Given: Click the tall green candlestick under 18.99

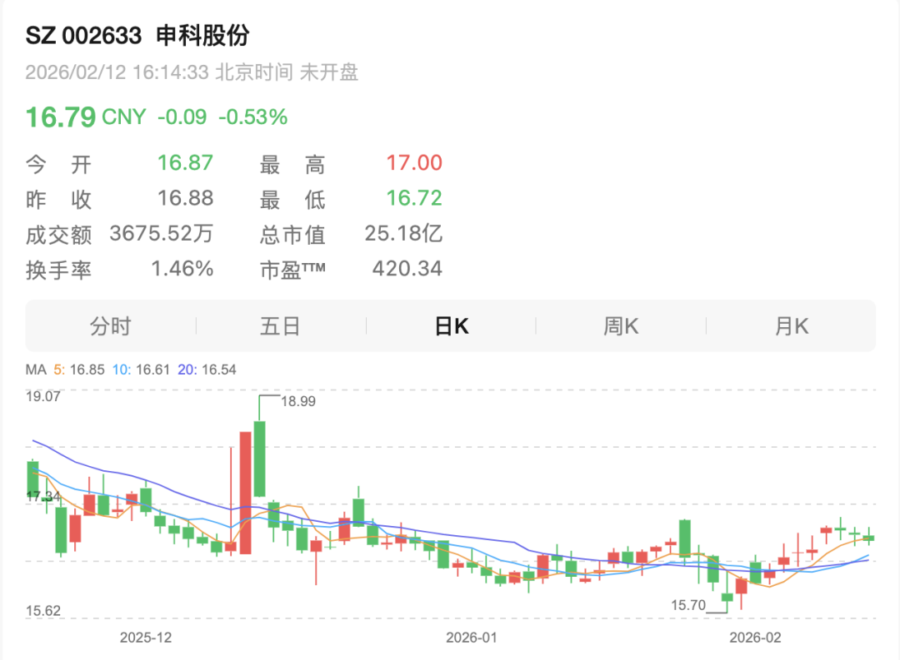Looking at the screenshot, I should [x=259, y=459].
